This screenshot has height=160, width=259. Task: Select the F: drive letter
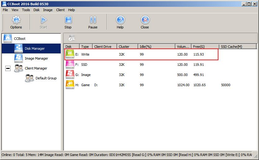pos(77,65)
